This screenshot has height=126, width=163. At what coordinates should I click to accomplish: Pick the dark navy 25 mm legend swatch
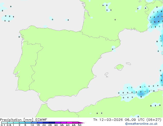52,123
